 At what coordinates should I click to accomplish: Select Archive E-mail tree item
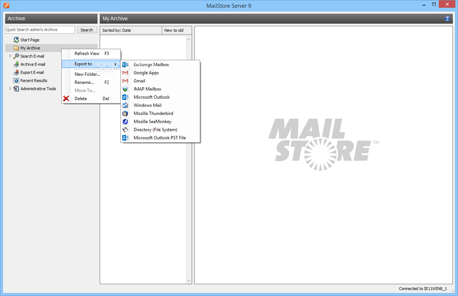[33, 64]
